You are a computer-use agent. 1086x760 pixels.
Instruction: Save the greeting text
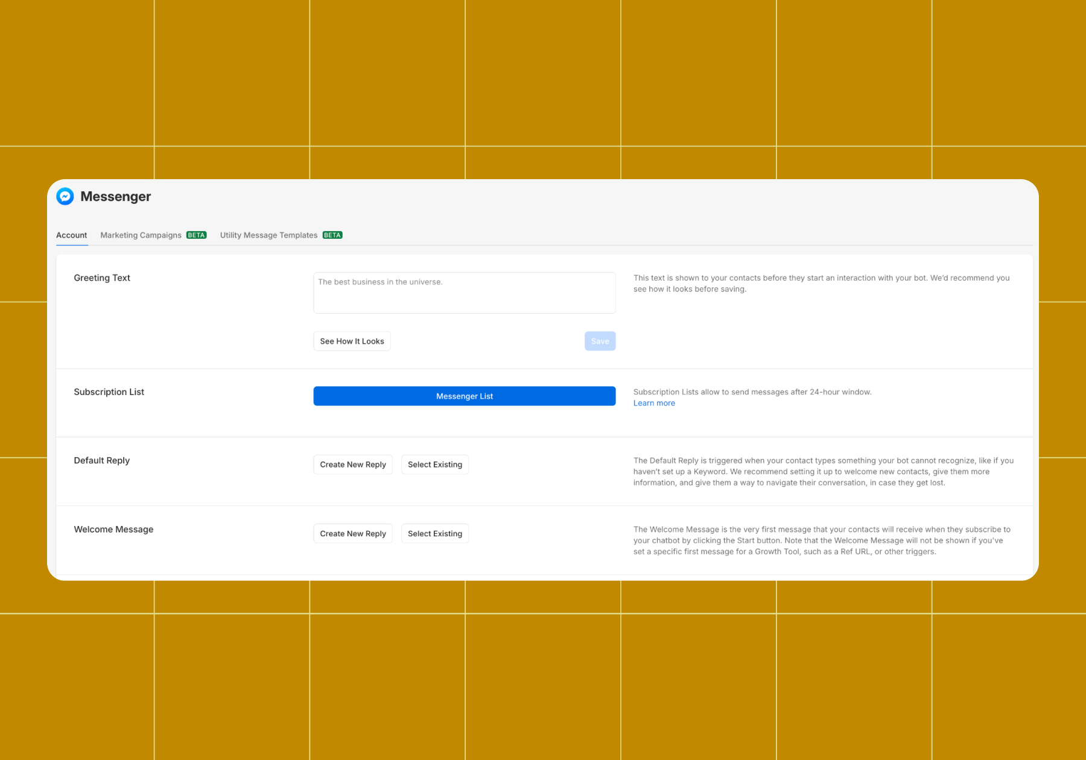click(600, 341)
